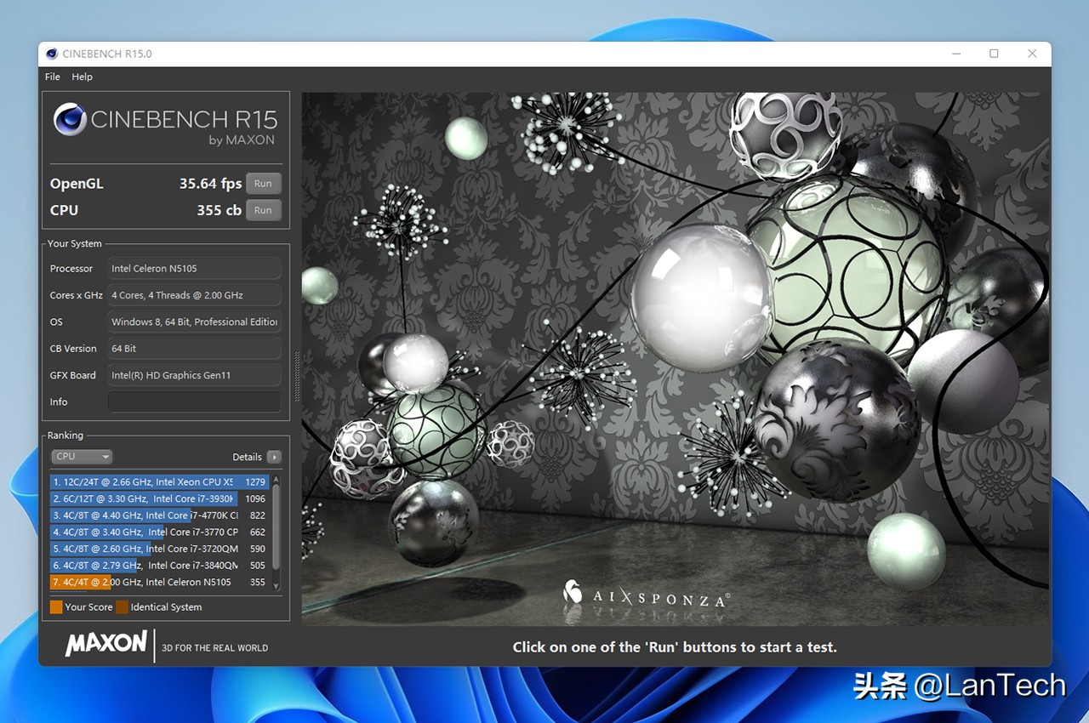
Task: Click the ranking list scroll down arrow
Action: (276, 586)
